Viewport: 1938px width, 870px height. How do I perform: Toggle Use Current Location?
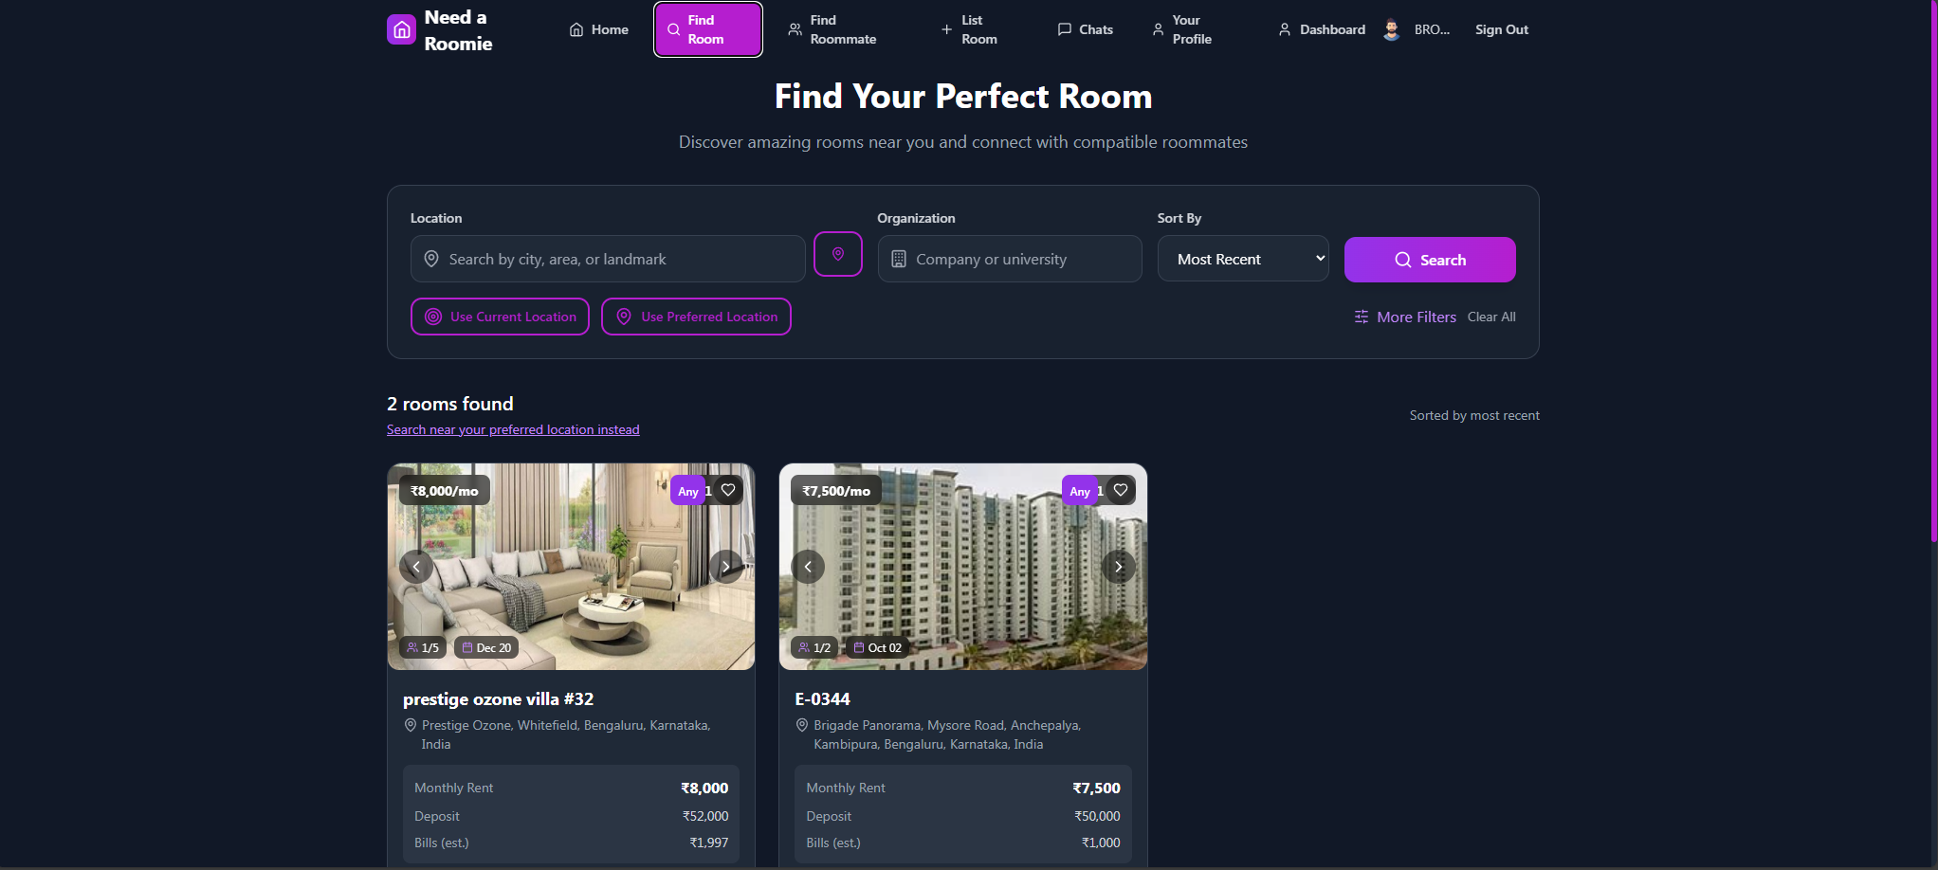point(500,317)
